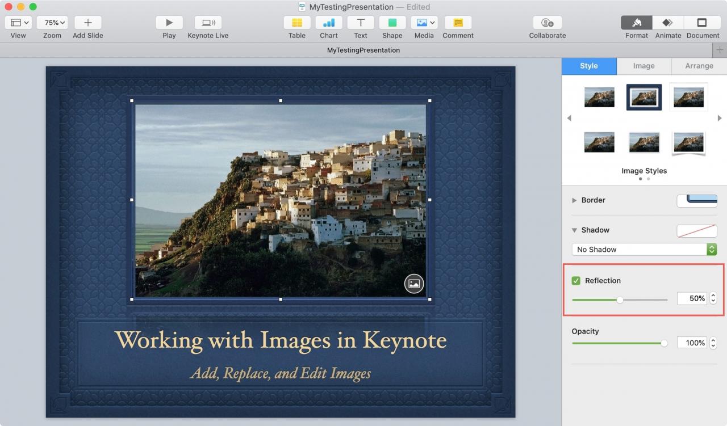Select the bottom-left image style thumbnail

pyautogui.click(x=600, y=142)
